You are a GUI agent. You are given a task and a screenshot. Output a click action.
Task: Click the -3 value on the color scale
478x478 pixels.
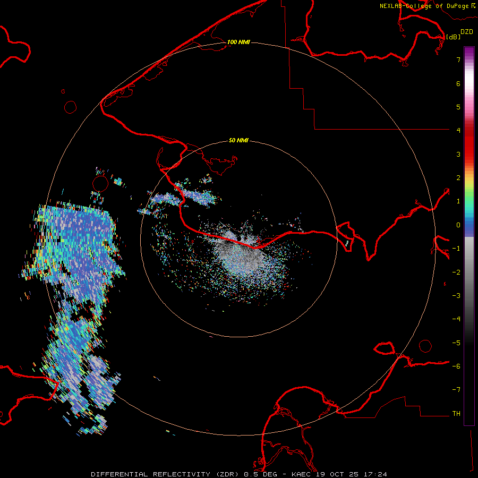tap(456, 296)
